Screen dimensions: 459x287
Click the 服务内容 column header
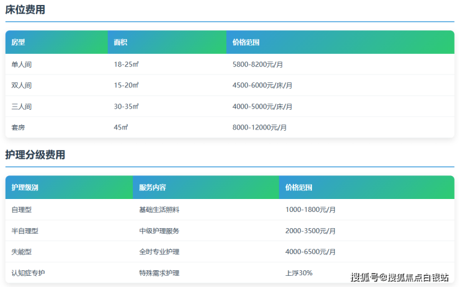pyautogui.click(x=152, y=188)
